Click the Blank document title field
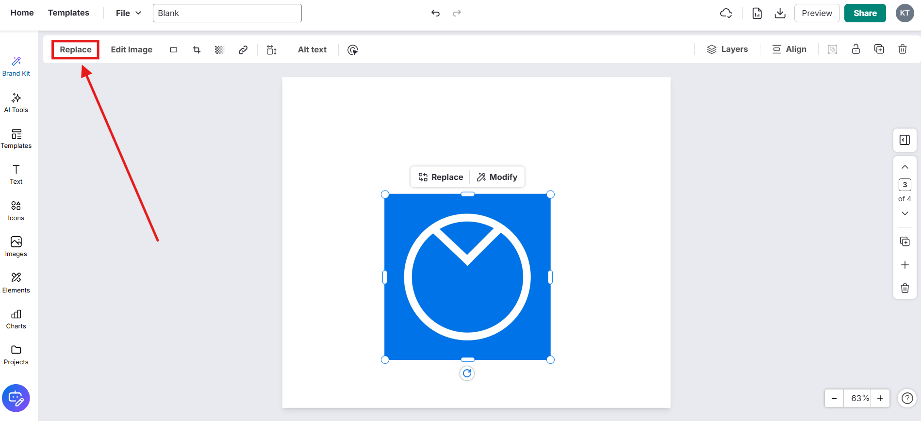The image size is (921, 421). (227, 13)
